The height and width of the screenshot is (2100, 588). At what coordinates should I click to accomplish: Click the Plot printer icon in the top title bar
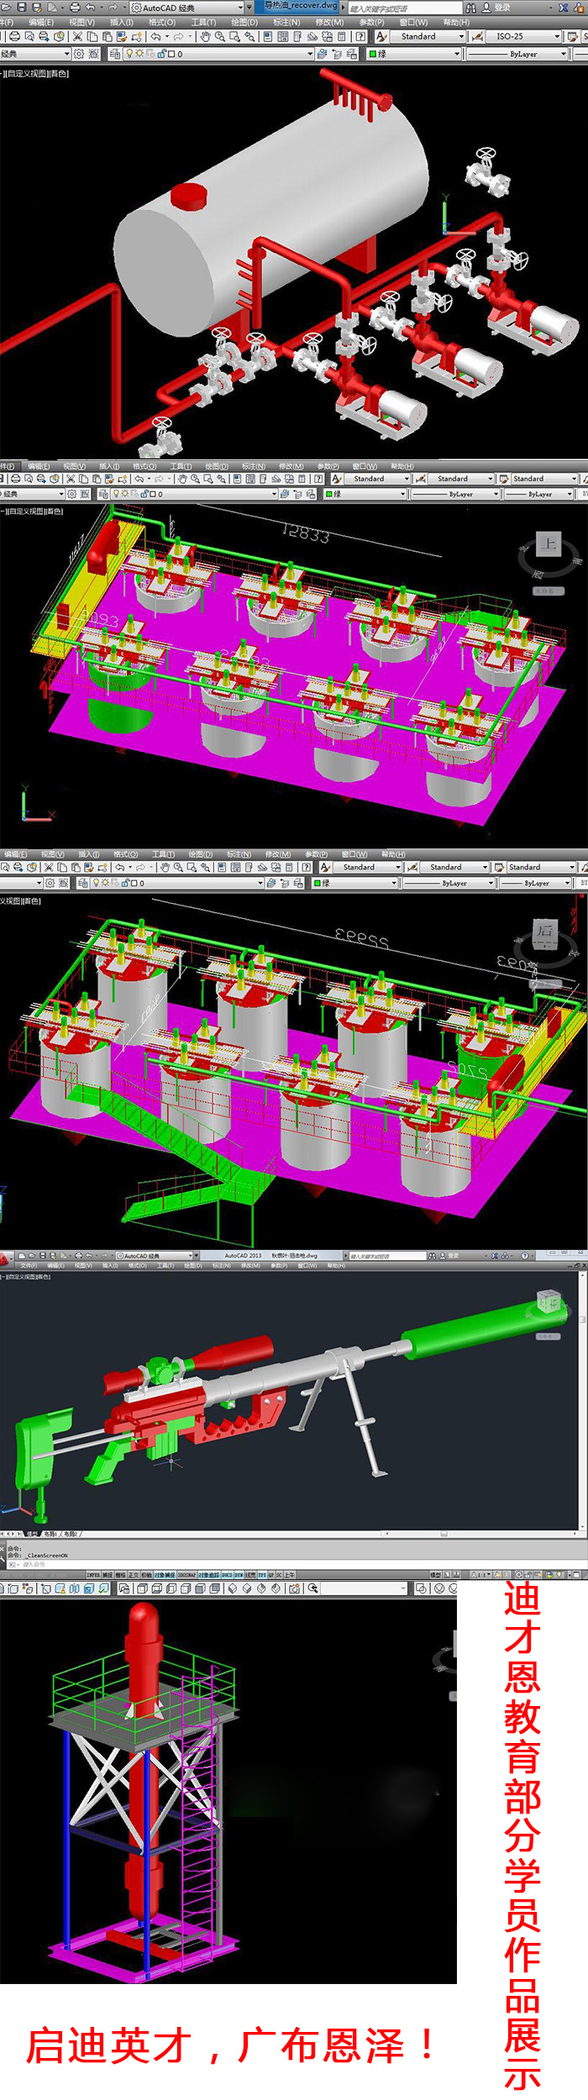tap(75, 8)
